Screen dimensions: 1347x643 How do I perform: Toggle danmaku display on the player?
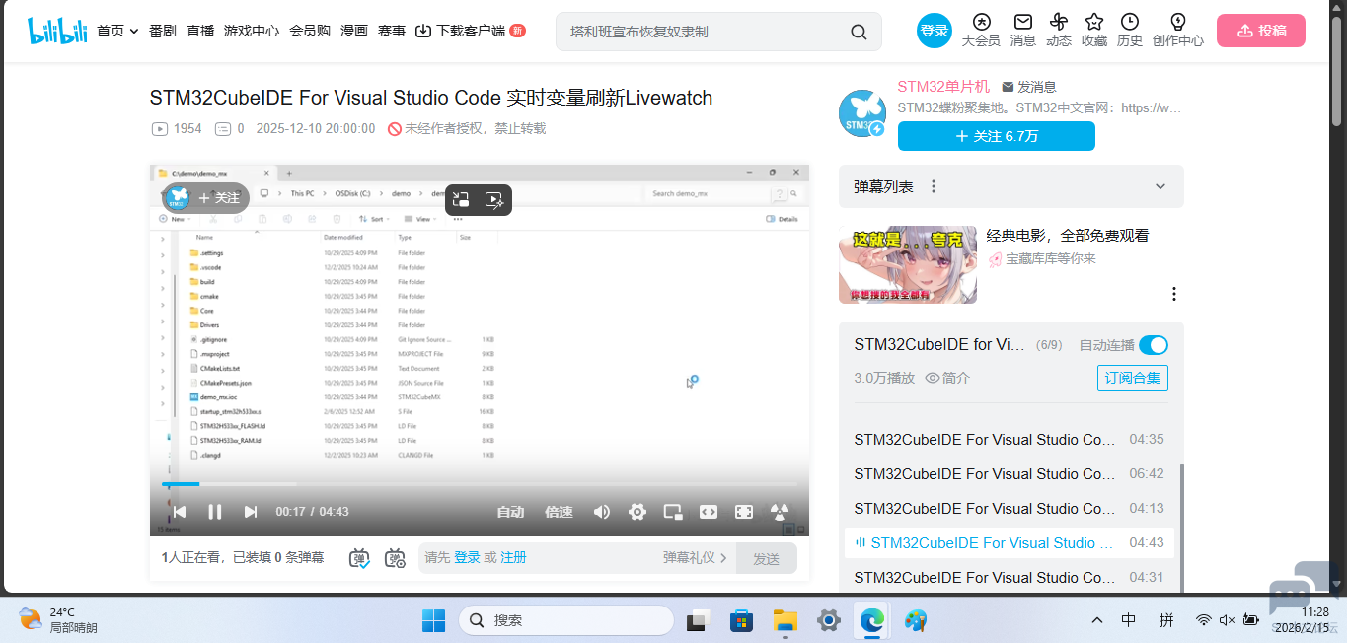359,558
